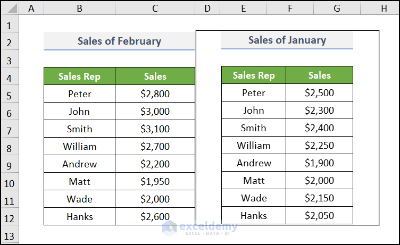Select the $1,900 sales cell for Andrew
Viewport: 400px width, 245px height.
[x=319, y=163]
